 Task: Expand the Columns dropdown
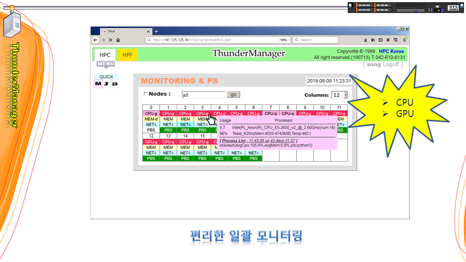[x=345, y=95]
